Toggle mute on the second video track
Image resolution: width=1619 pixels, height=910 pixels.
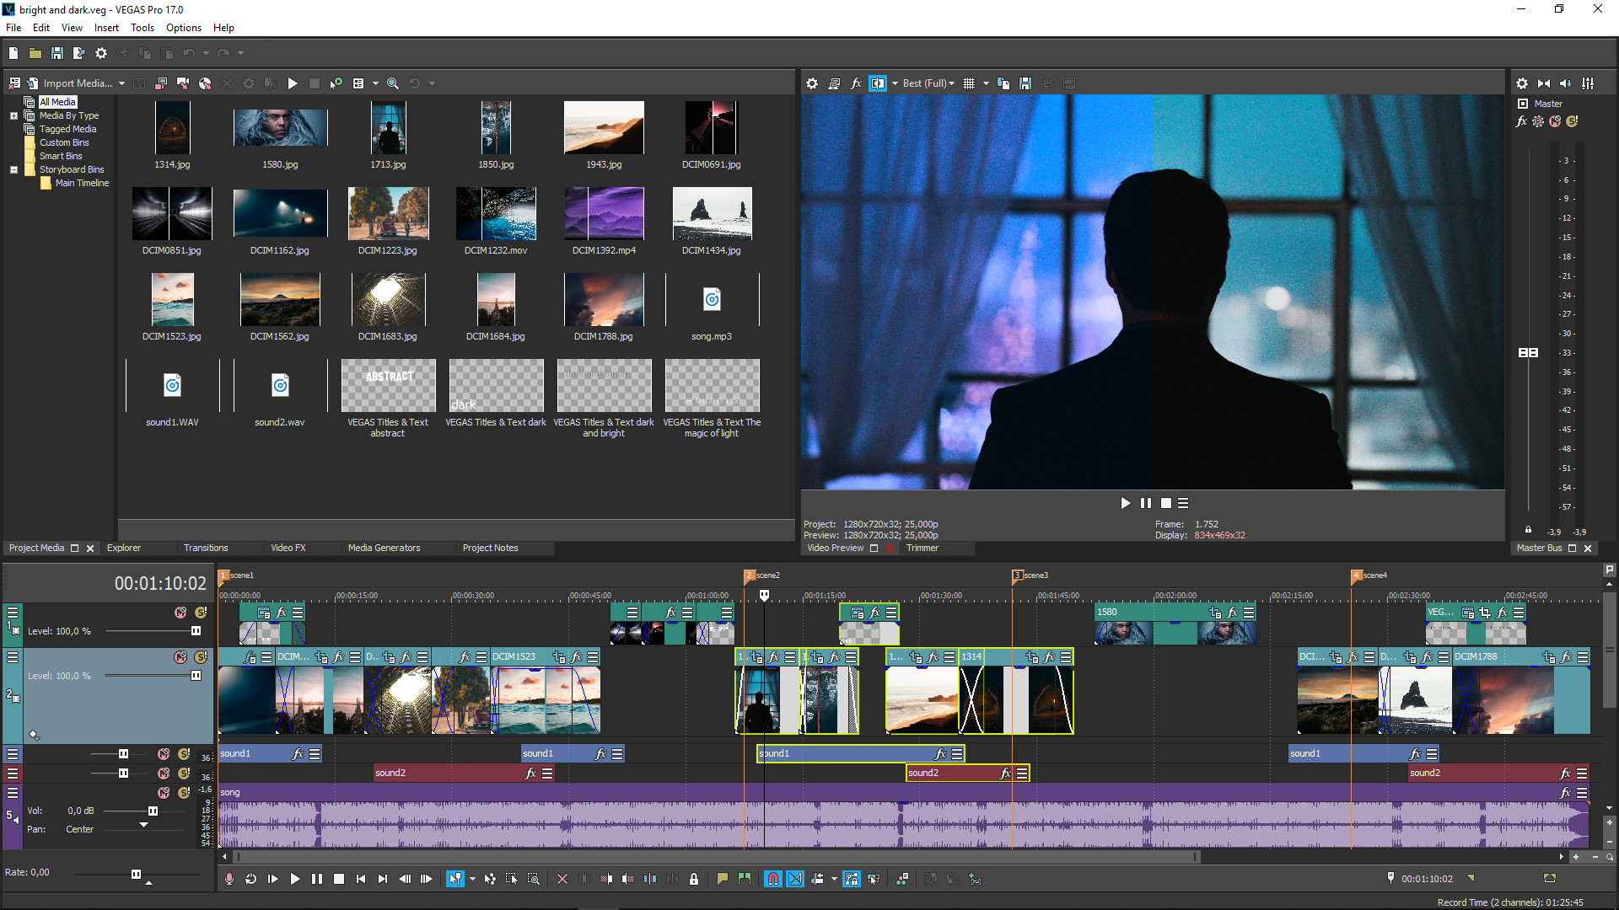(x=181, y=656)
